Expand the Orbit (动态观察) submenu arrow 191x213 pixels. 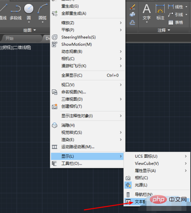pos(121,52)
